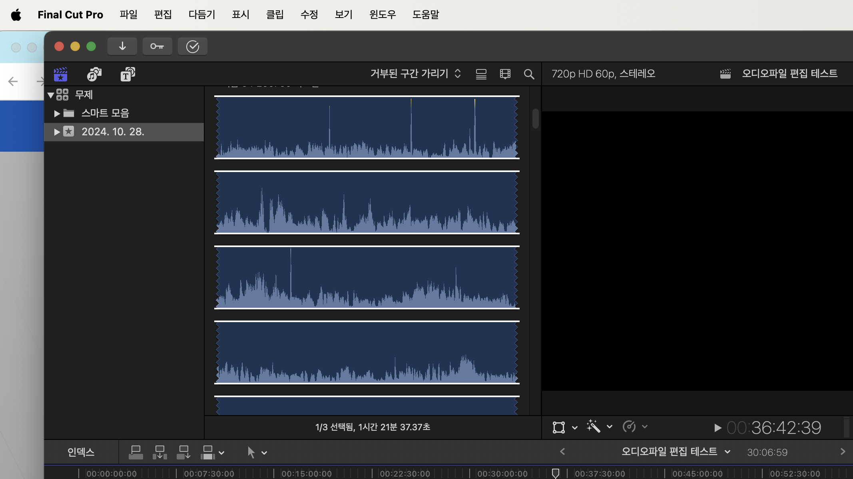Screen dimensions: 853x479
Task: Click the Transform tool icon in viewer
Action: pos(558,427)
